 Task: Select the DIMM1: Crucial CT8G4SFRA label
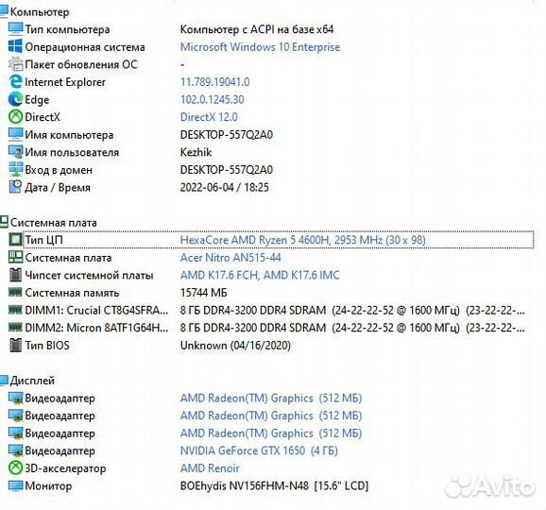click(x=96, y=310)
